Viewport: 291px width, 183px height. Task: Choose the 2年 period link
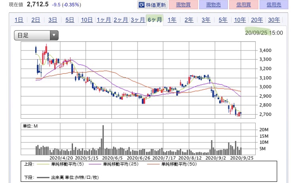(189, 20)
